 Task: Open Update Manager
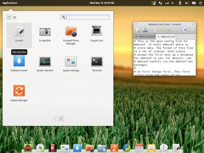19,93
